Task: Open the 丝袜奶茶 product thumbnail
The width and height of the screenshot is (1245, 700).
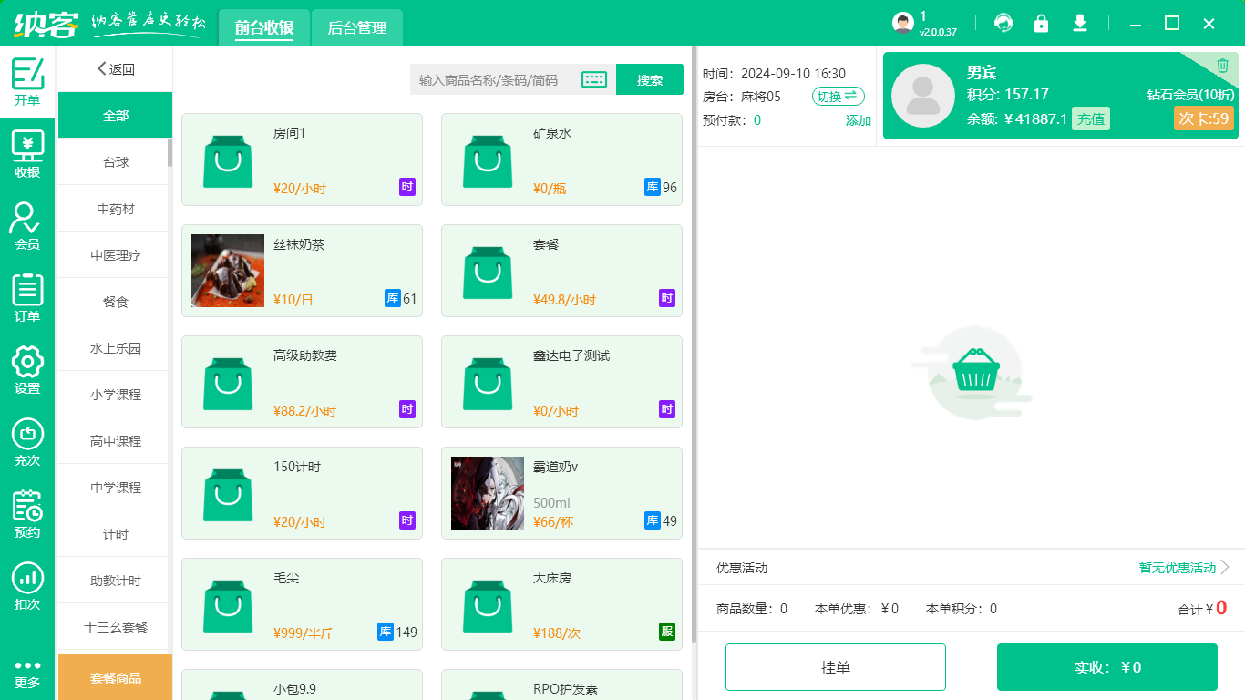Action: (x=227, y=270)
